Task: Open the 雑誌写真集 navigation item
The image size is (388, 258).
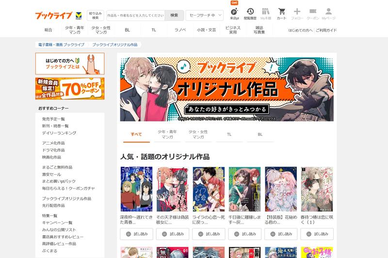Action: point(259,30)
